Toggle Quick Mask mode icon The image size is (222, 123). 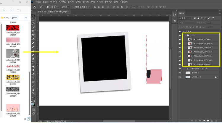(x=33, y=110)
